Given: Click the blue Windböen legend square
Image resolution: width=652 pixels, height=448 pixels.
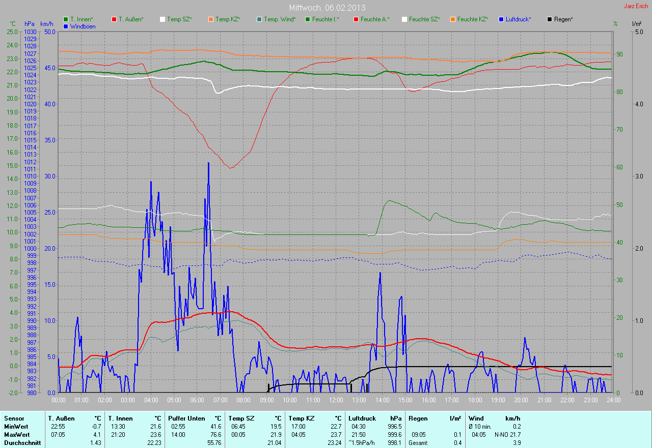Looking at the screenshot, I should click(66, 26).
